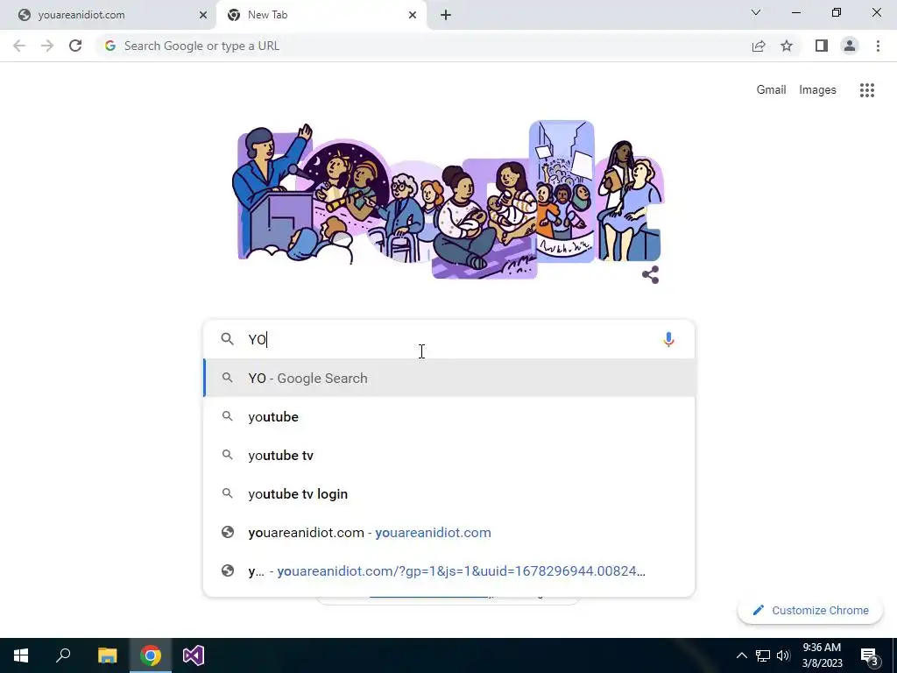Open the taskbar clock showing 9:36 AM
Viewport: 897px width, 673px height.
pos(822,655)
